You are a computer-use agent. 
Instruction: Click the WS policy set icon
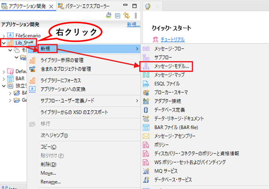(x=146, y=162)
